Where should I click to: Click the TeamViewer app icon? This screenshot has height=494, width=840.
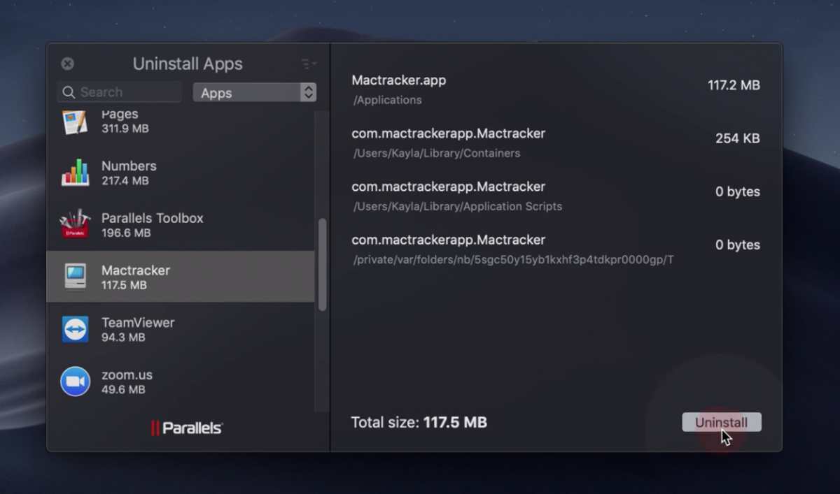click(x=75, y=329)
